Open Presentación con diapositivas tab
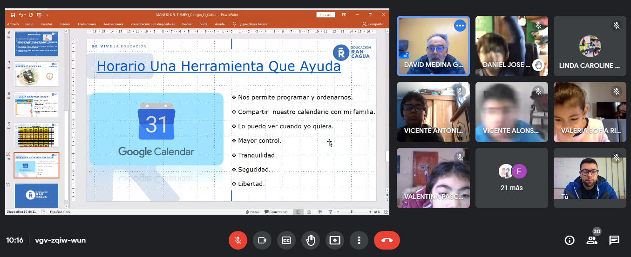Image resolution: width=631 pixels, height=257 pixels. click(x=153, y=24)
